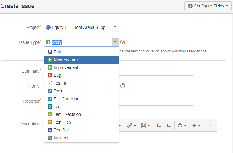This screenshot has height=153, width=233.
Task: Select Epic issue type from list
Action: pyautogui.click(x=82, y=52)
